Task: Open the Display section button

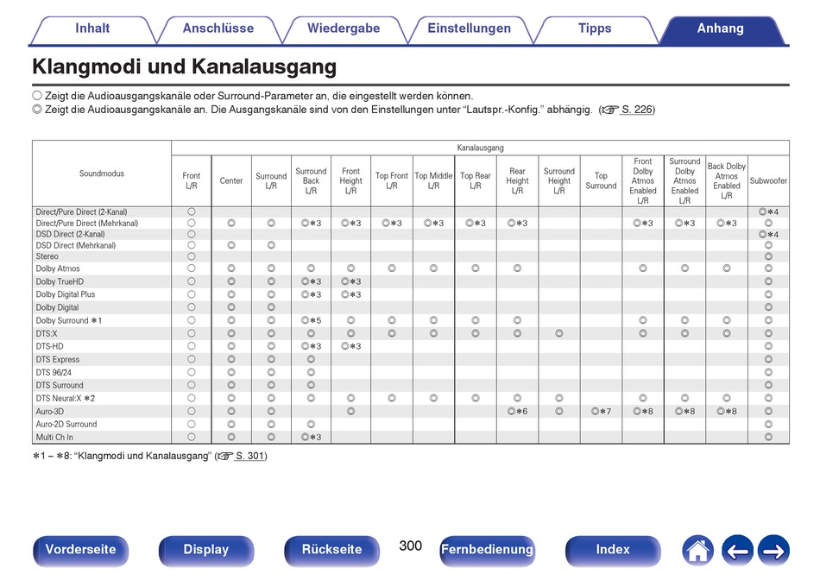Action: [206, 551]
